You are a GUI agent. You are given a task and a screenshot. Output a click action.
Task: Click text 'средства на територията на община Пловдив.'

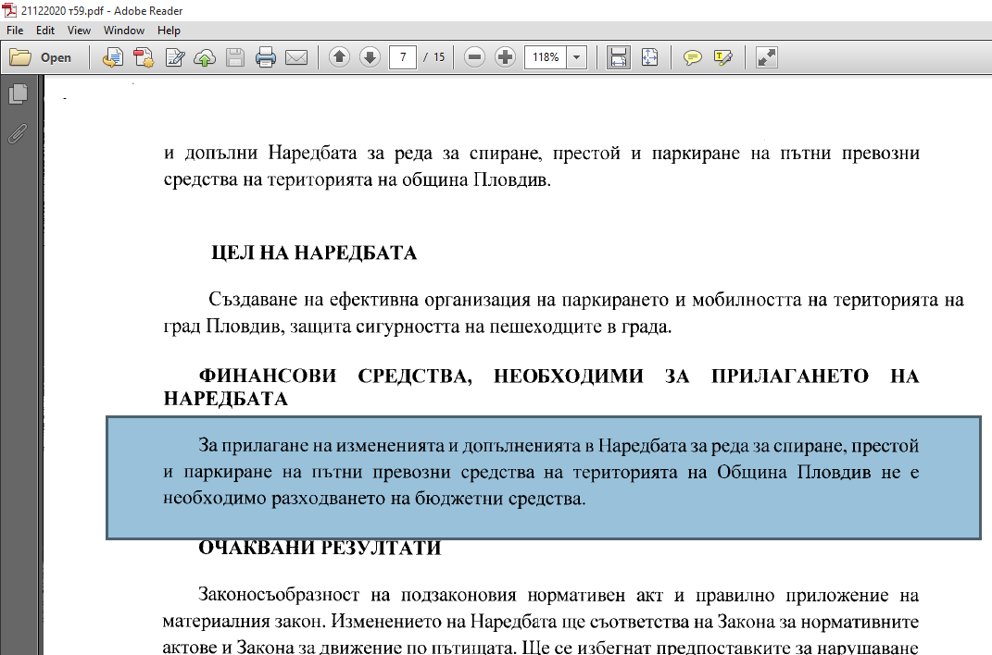pos(358,180)
